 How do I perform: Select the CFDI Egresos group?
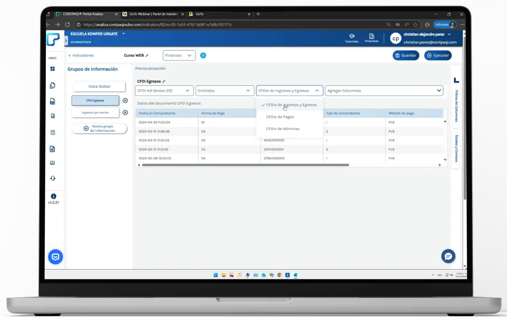pyautogui.click(x=95, y=101)
